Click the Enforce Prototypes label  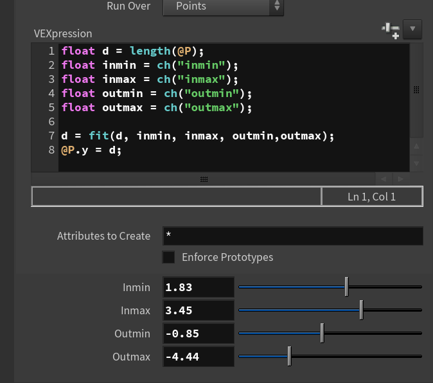(227, 257)
